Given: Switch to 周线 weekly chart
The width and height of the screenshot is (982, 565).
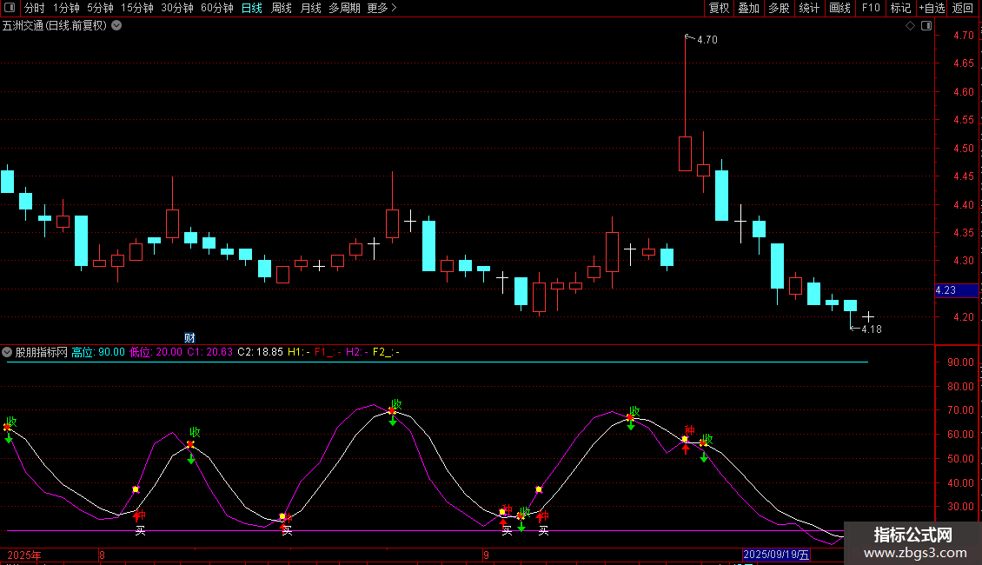Looking at the screenshot, I should pos(282,8).
